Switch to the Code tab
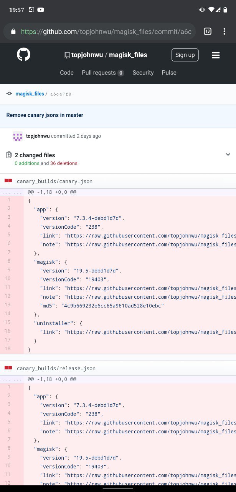Viewport: 236px width, 492px height. 67,73
